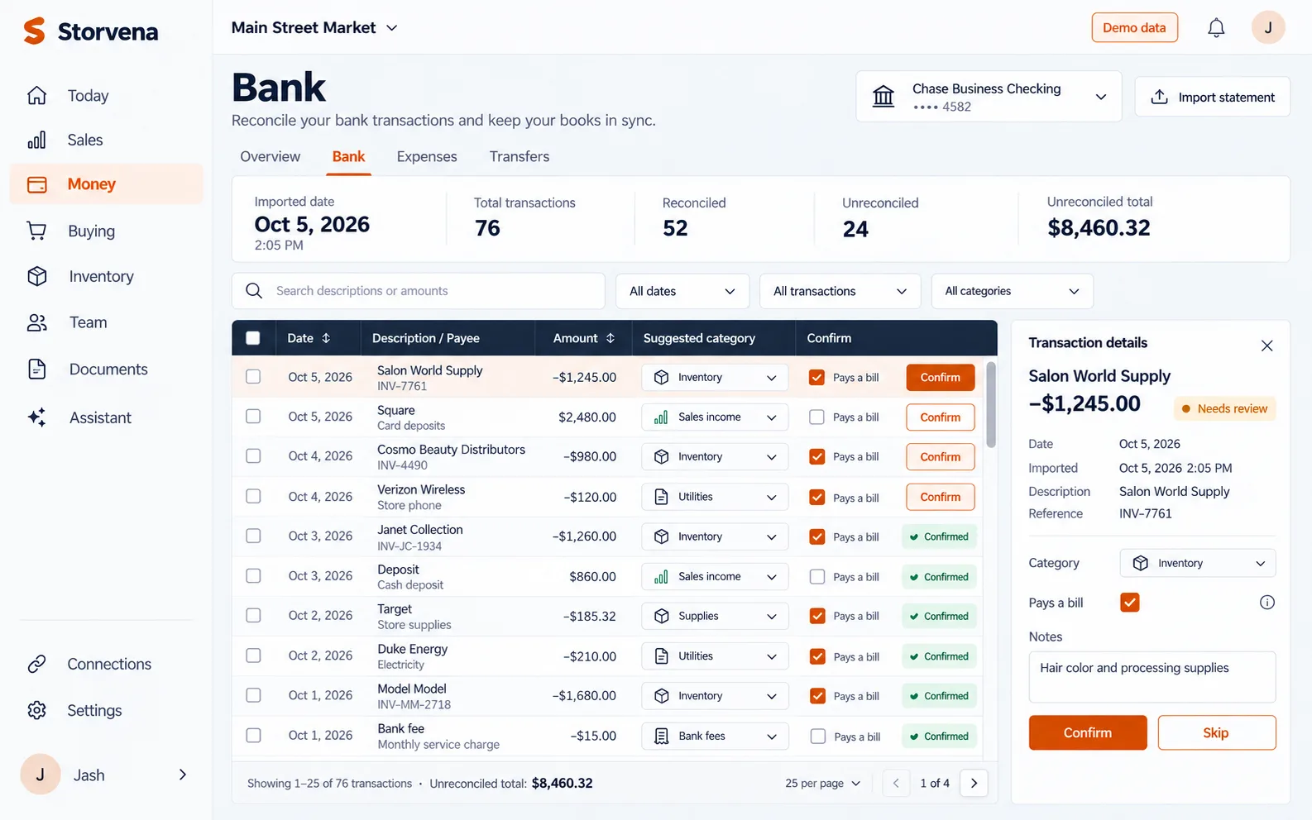Open Money in the sidebar
Viewport: 1312px width, 820px height.
point(106,184)
